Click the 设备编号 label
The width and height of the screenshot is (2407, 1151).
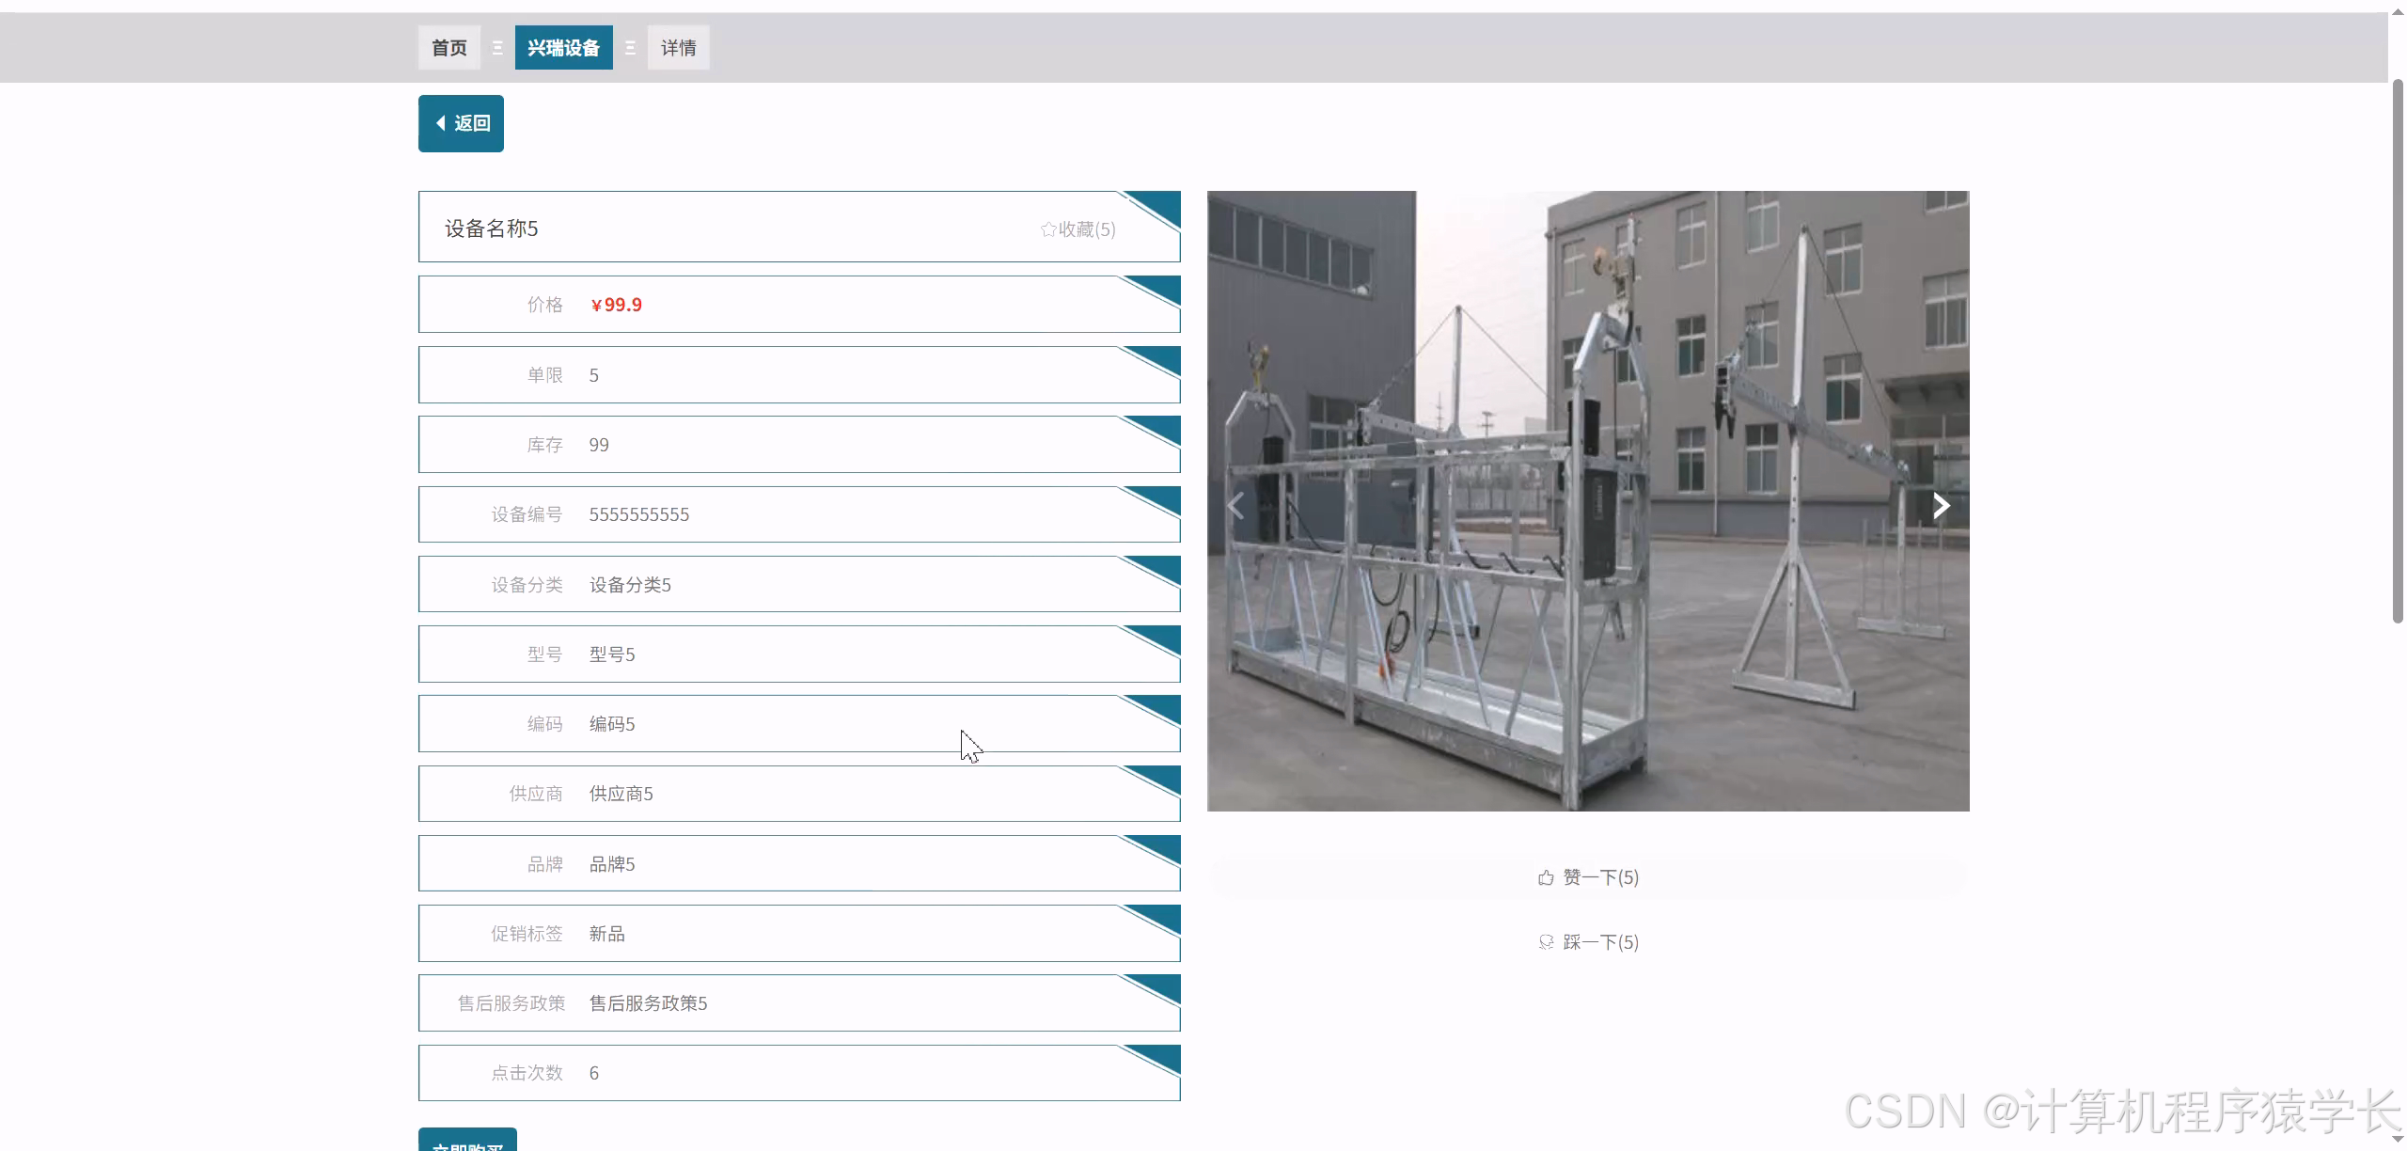tap(527, 514)
